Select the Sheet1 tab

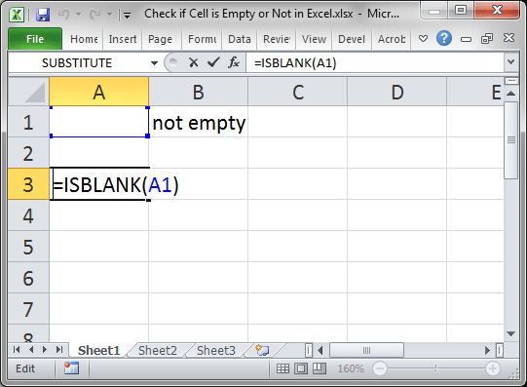(98, 350)
